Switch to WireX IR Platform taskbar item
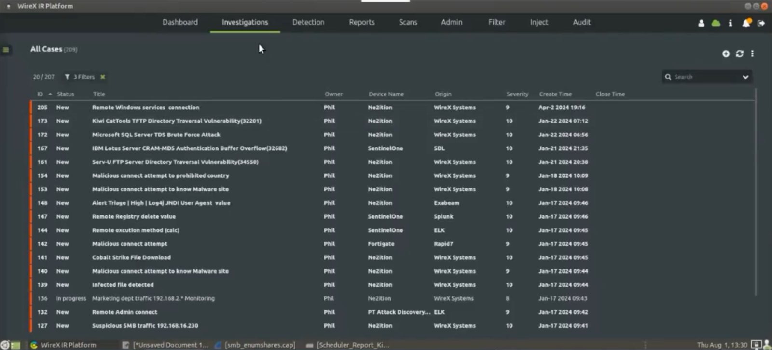The image size is (772, 350). [63, 345]
